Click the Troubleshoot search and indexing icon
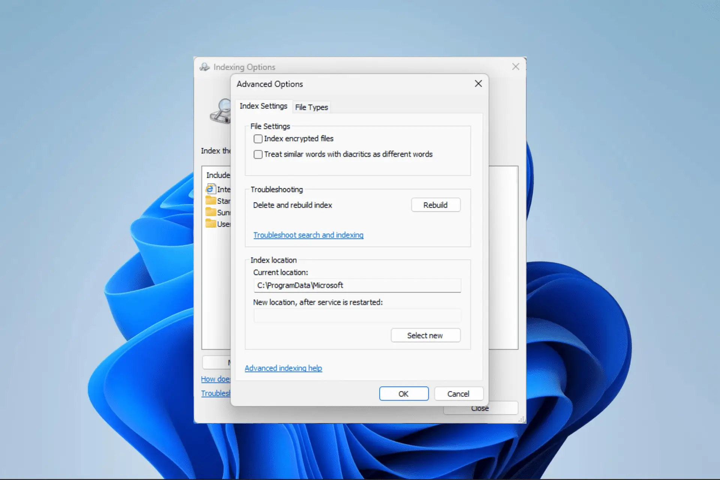Viewport: 720px width, 480px height. coord(309,235)
